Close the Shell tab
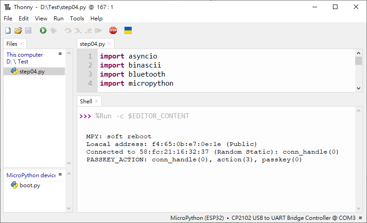Screen dimensions: 367x223 96,101
